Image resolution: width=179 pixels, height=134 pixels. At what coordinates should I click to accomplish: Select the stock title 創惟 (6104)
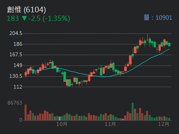26,10
